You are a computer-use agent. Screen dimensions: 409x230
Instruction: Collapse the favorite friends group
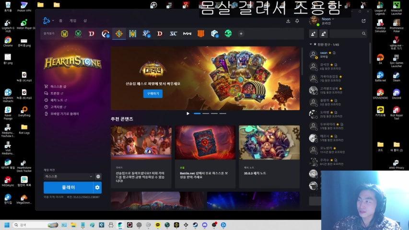coord(311,45)
